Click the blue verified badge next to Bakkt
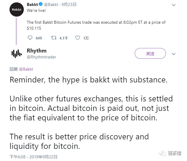 [41, 4]
